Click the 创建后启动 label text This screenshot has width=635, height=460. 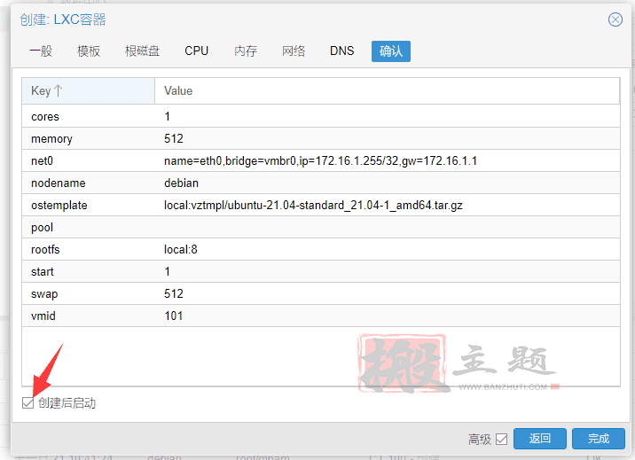click(67, 403)
